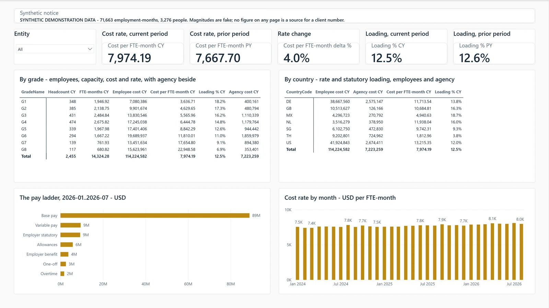The image size is (549, 308).
Task: Click the Cost rate by month chart title
Action: [340, 198]
